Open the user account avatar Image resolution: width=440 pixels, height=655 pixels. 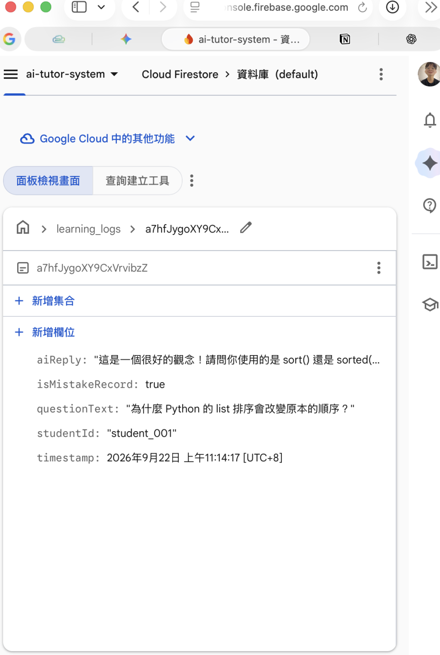[x=429, y=74]
